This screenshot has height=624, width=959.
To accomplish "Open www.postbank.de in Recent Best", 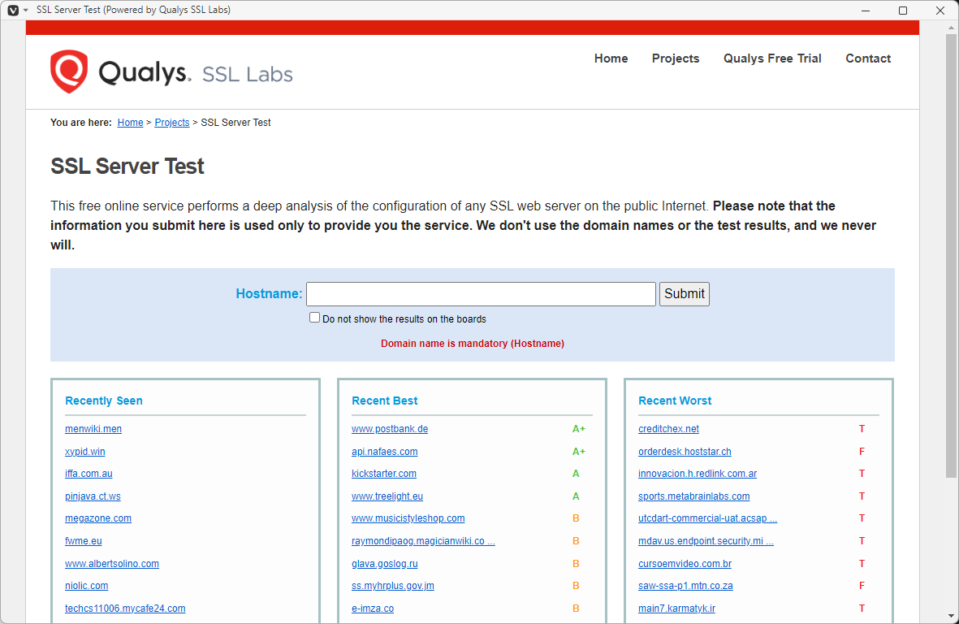I will click(x=390, y=429).
